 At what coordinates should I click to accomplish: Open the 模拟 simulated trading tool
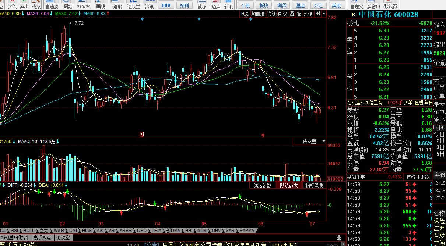pyautogui.click(x=36, y=4)
